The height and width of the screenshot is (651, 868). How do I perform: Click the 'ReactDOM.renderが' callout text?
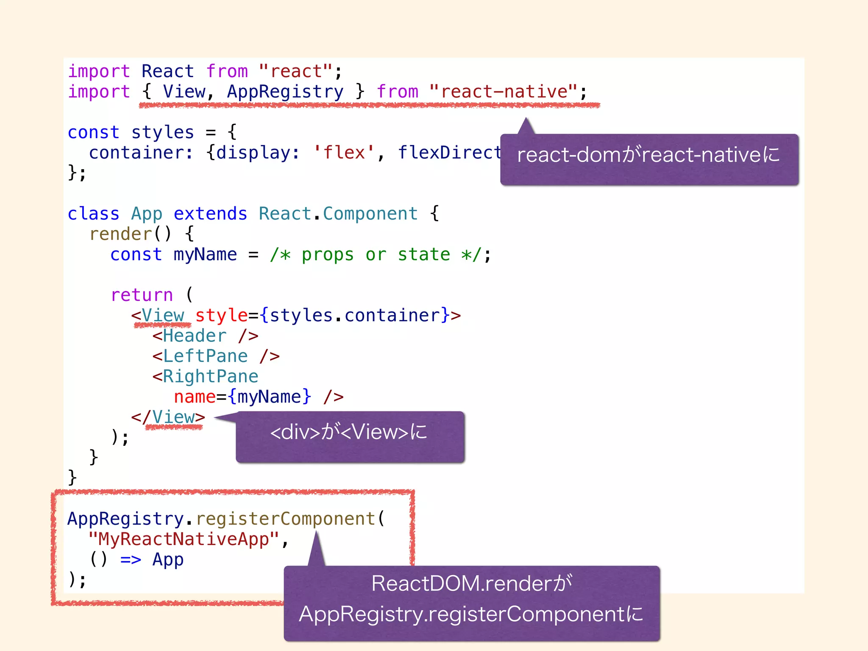click(x=471, y=584)
